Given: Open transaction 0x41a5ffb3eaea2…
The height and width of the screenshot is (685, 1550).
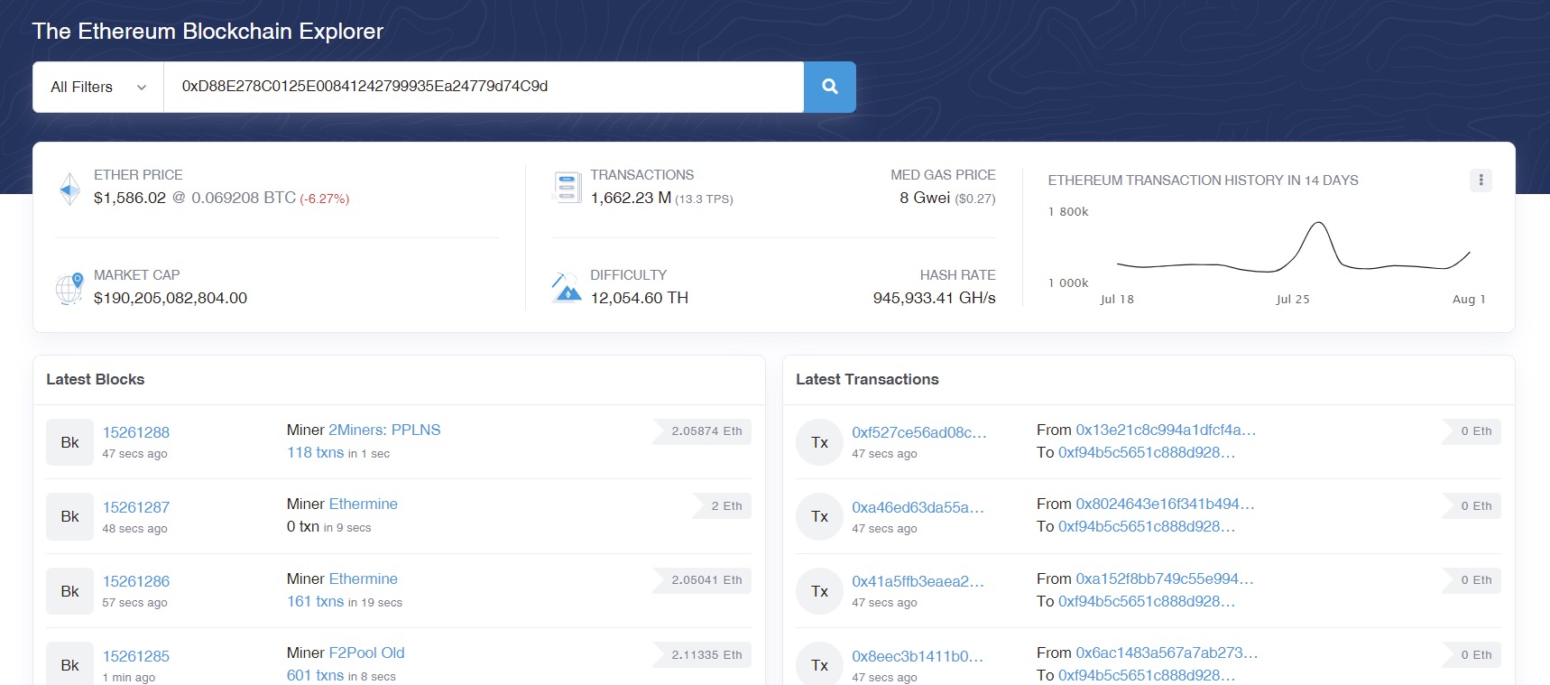Looking at the screenshot, I should pos(918,581).
